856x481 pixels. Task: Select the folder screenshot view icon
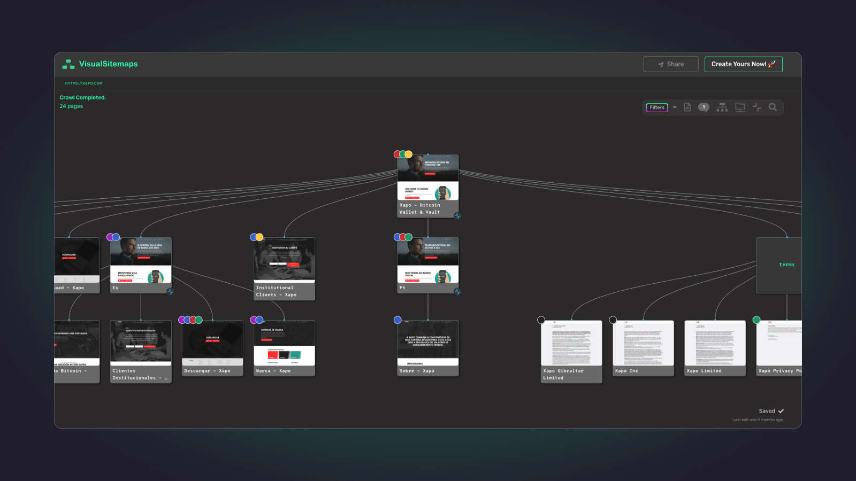(740, 107)
